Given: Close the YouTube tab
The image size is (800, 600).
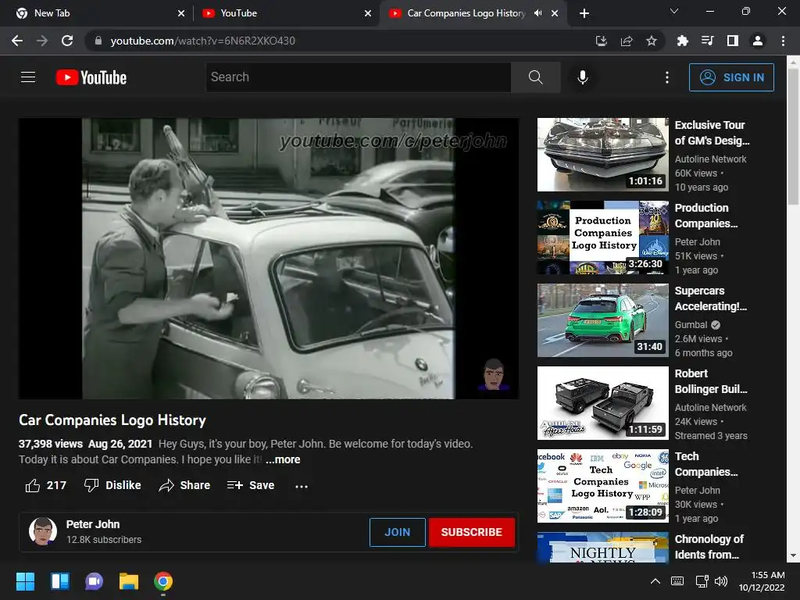Looking at the screenshot, I should click(368, 13).
